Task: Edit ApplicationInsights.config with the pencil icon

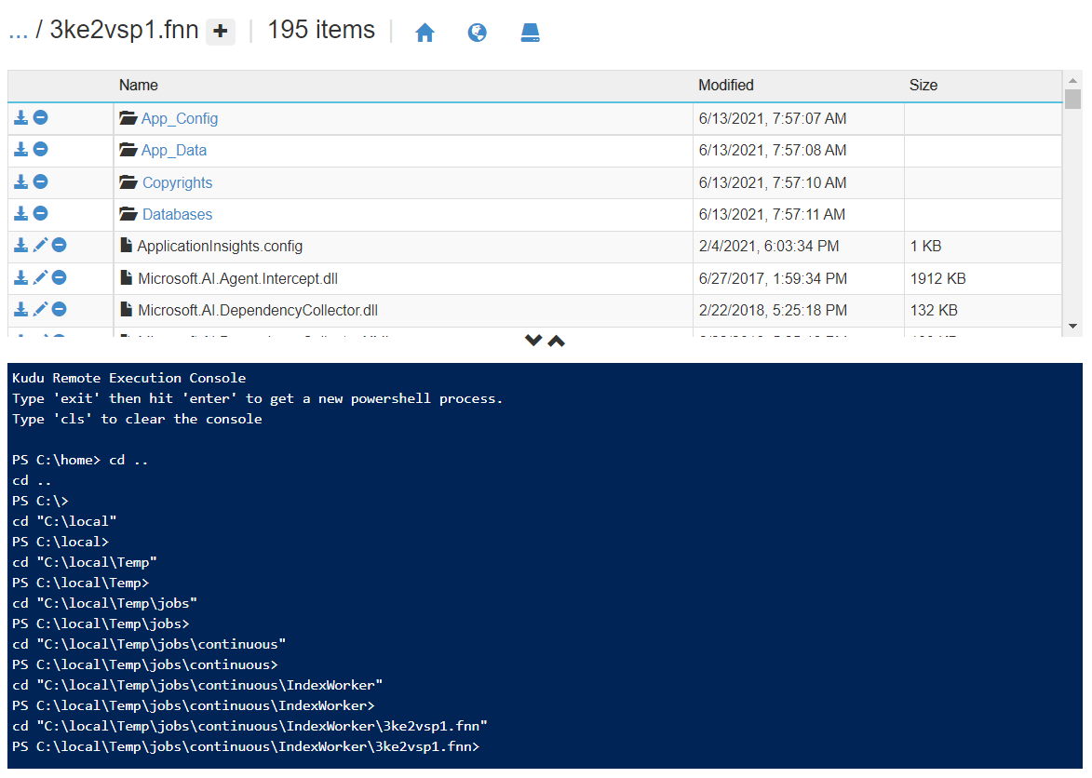Action: tap(39, 245)
